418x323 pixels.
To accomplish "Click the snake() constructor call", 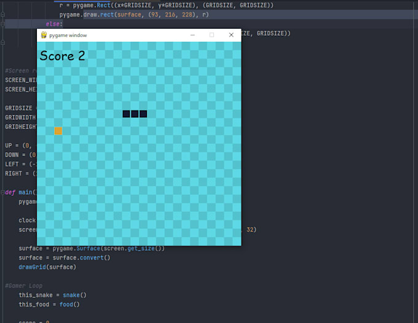I will tap(74, 295).
